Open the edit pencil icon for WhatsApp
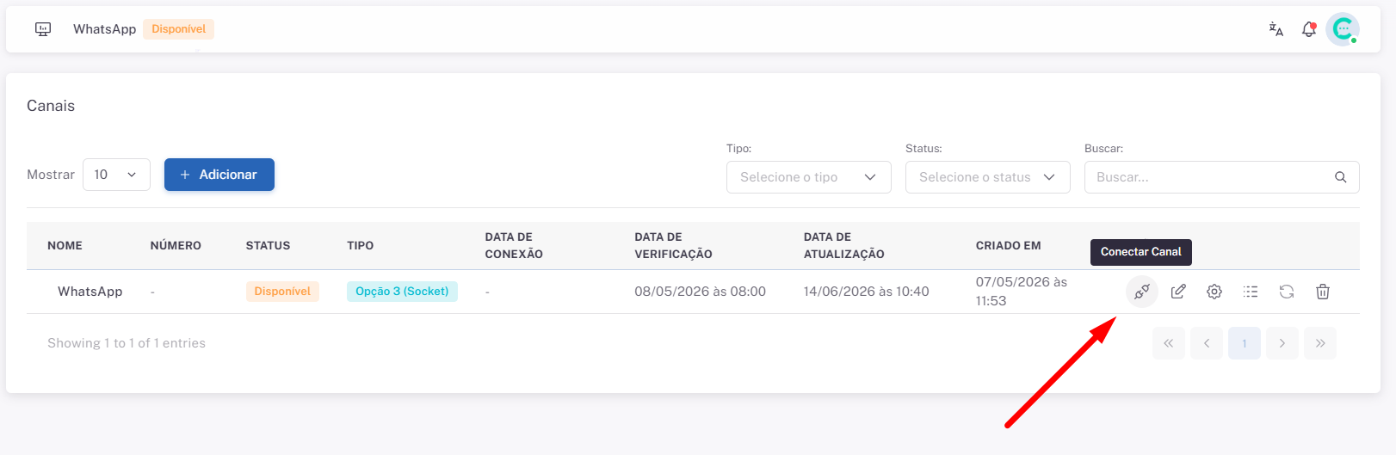Viewport: 1396px width, 455px height. tap(1178, 292)
